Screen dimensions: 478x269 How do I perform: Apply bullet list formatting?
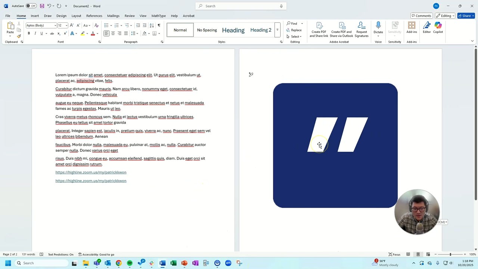[x=106, y=25]
